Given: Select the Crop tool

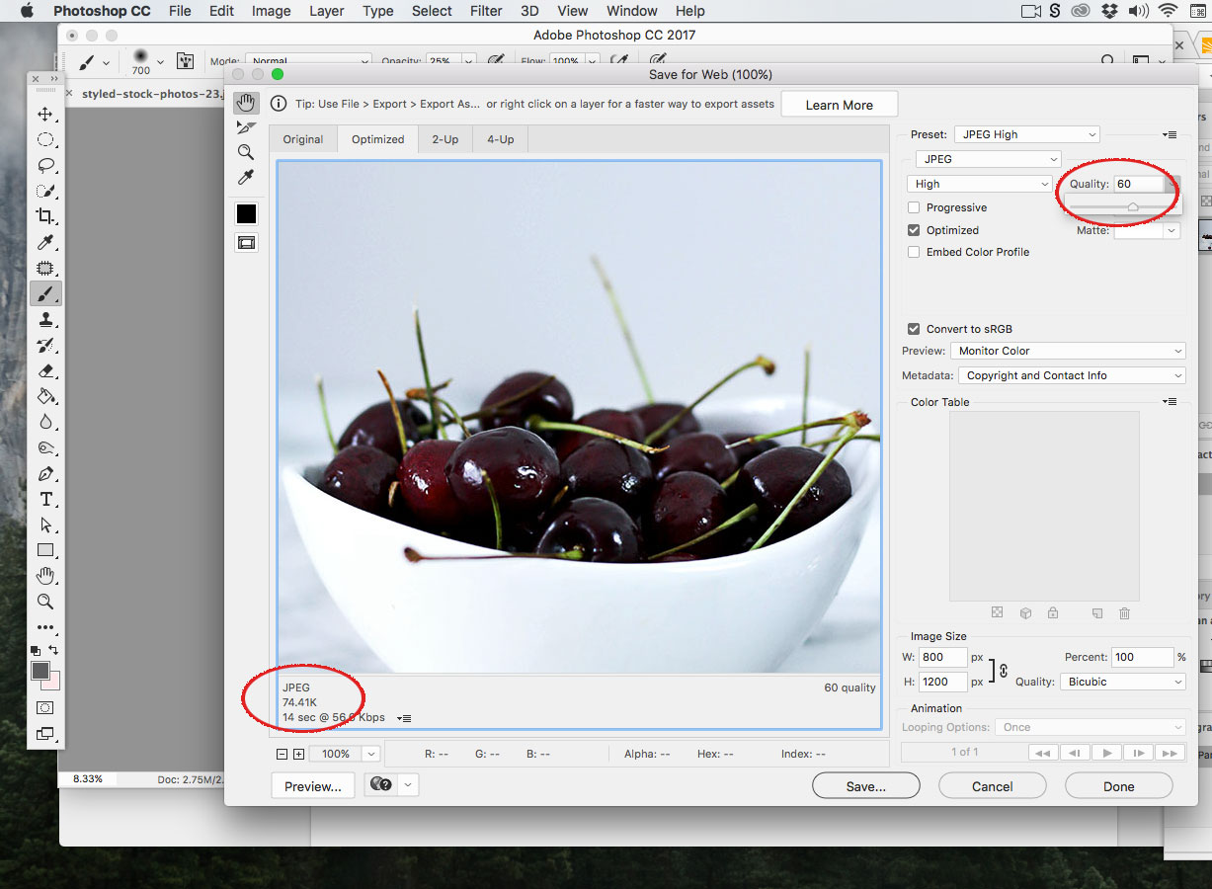Looking at the screenshot, I should [45, 216].
